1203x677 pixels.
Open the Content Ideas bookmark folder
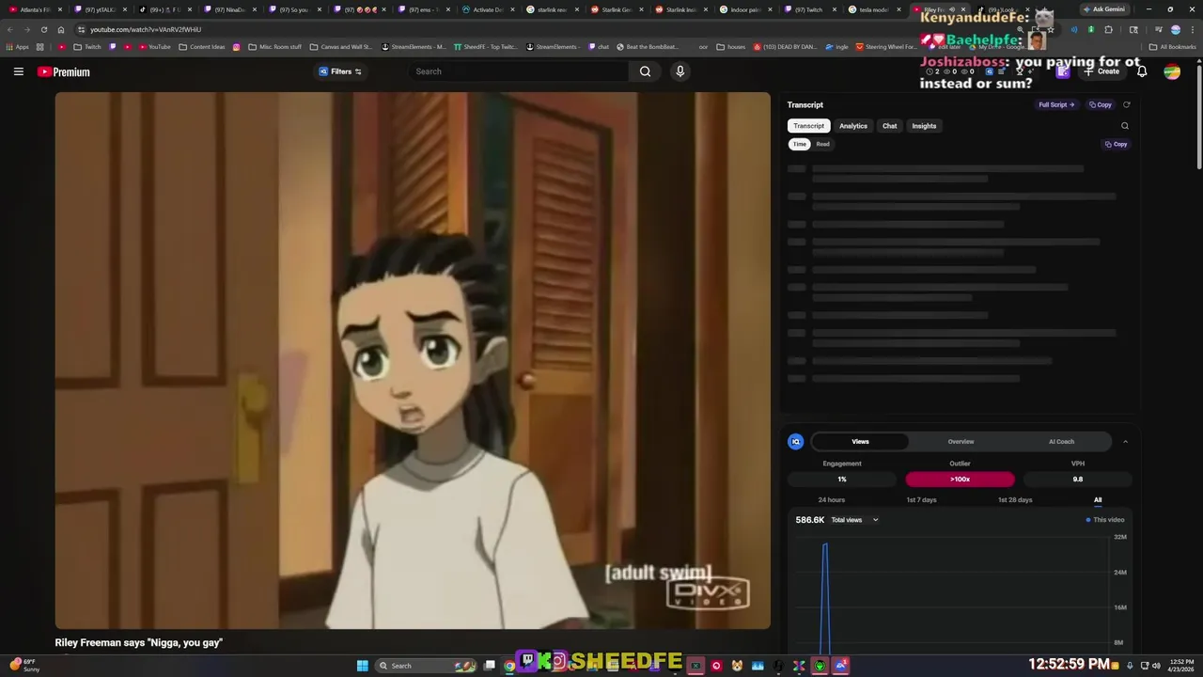(x=201, y=46)
